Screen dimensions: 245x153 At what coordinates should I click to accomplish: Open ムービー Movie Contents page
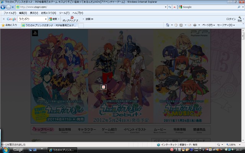click(160, 130)
